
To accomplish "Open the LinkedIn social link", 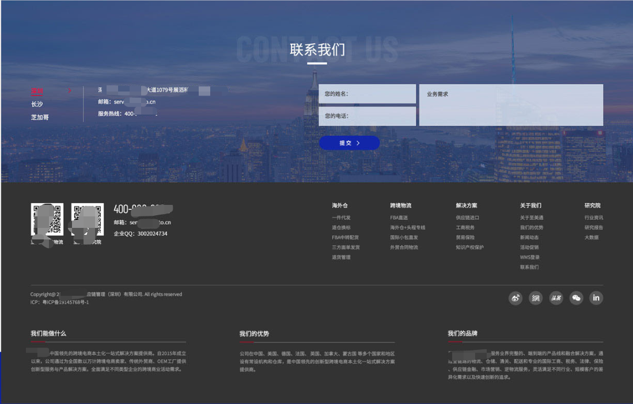I will pyautogui.click(x=596, y=298).
